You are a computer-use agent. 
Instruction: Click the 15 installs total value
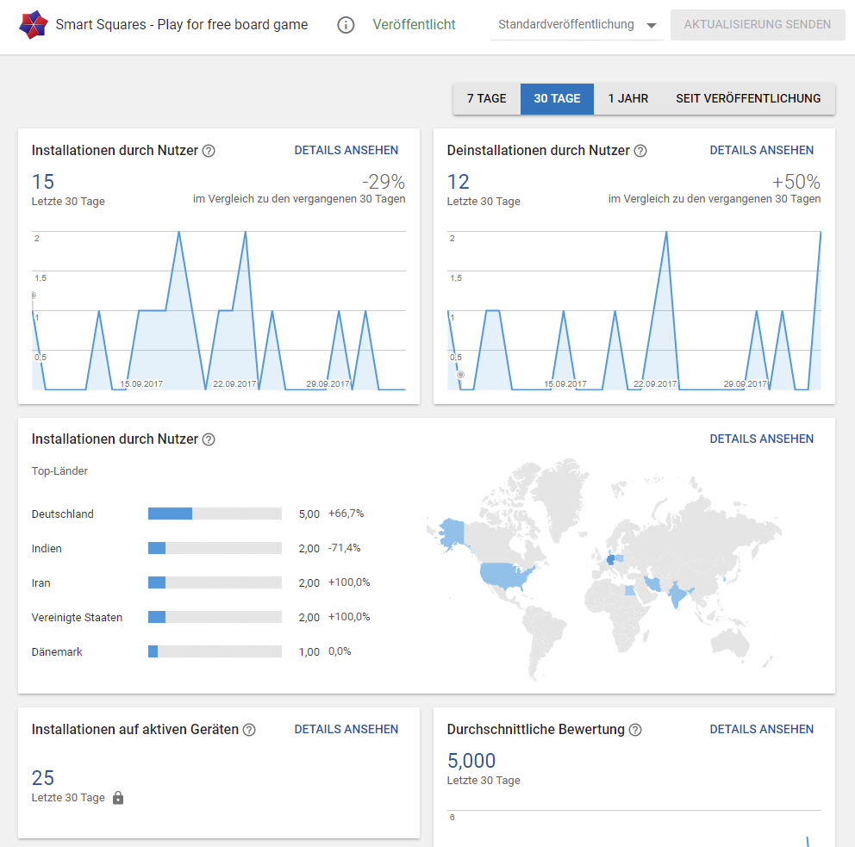[43, 182]
